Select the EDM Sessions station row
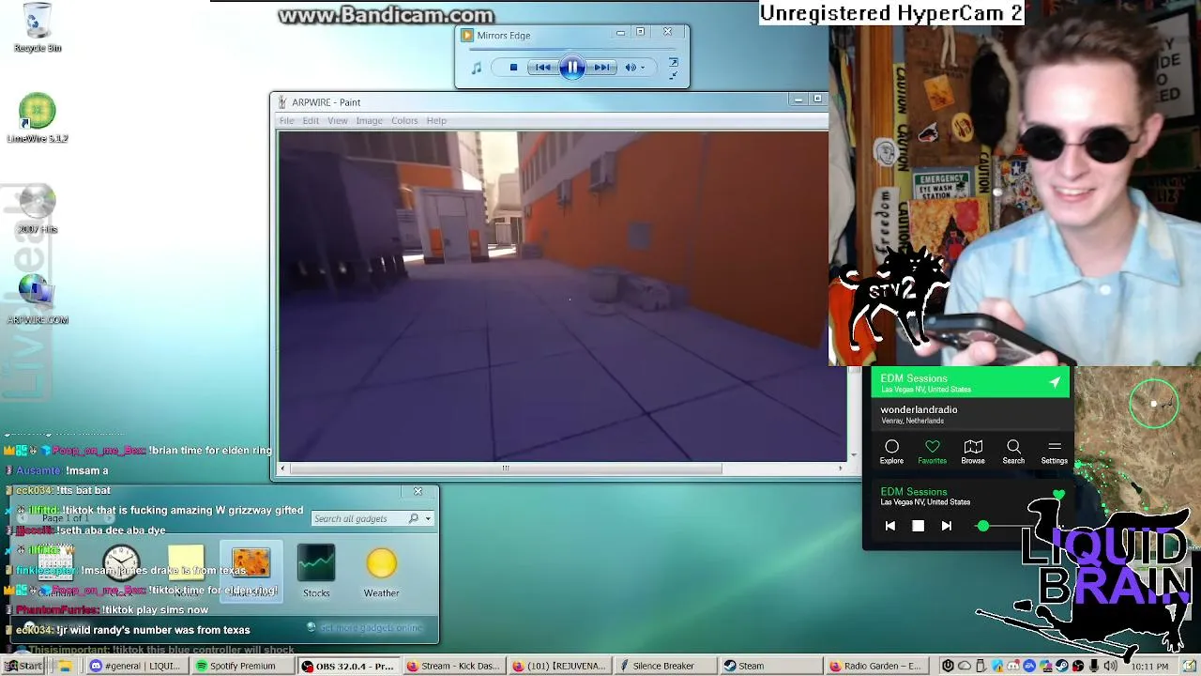This screenshot has height=676, width=1201. coord(970,383)
